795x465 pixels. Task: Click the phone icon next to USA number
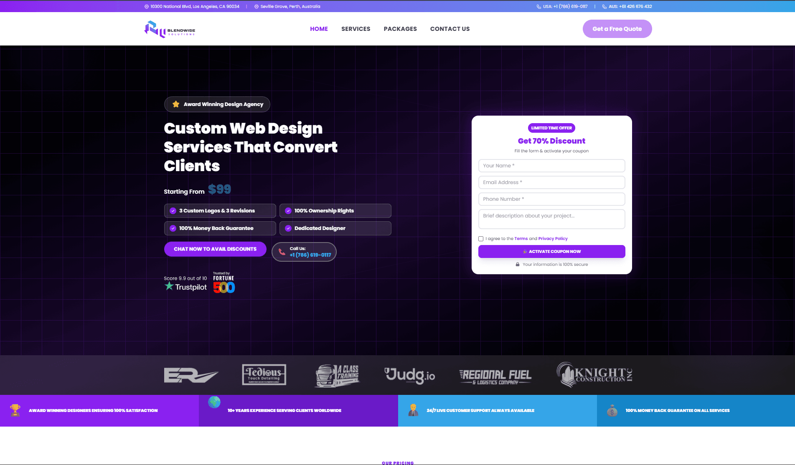click(539, 6)
